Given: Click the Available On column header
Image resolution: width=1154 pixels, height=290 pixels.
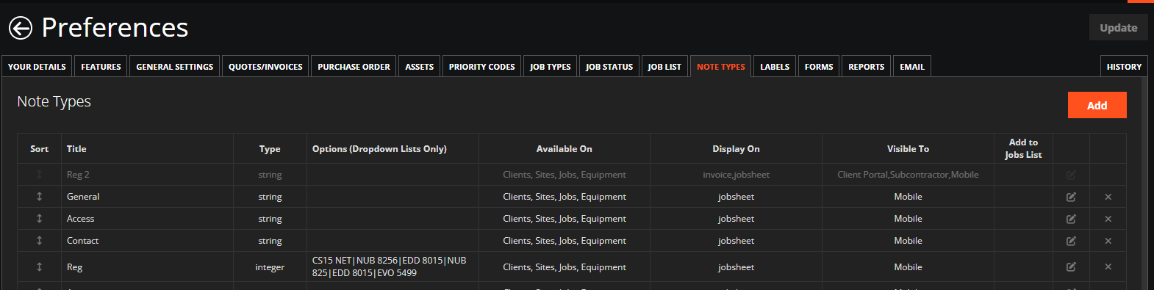Looking at the screenshot, I should click(565, 149).
